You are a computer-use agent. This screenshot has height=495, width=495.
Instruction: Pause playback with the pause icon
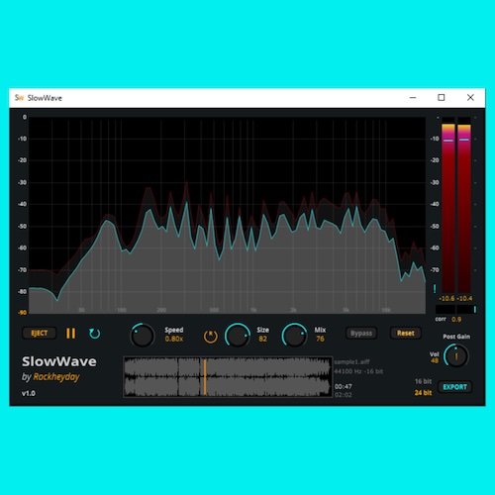(x=70, y=334)
